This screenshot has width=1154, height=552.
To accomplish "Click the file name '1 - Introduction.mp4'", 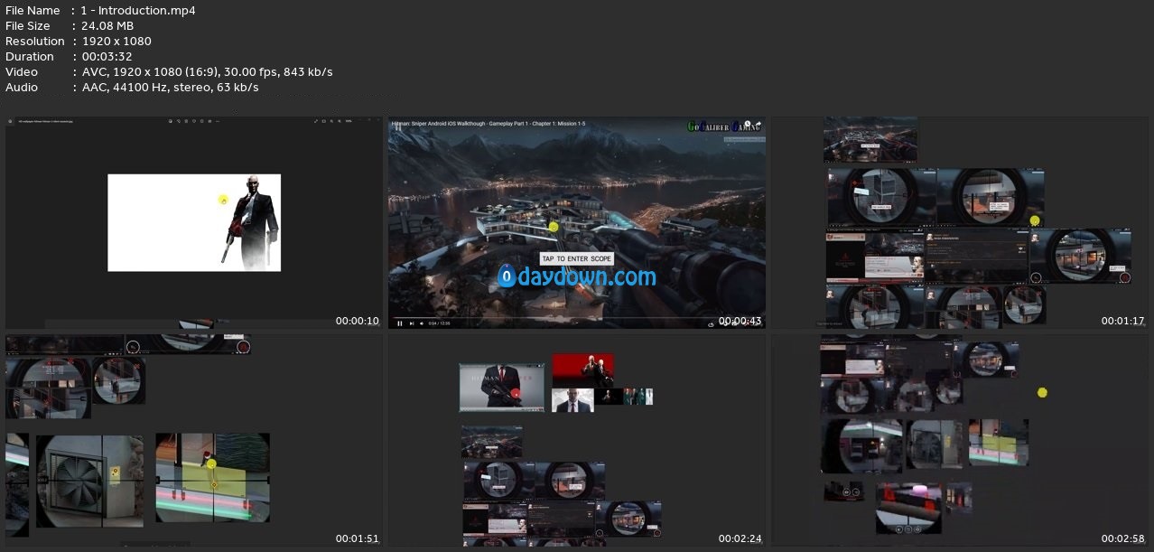I will click(138, 11).
